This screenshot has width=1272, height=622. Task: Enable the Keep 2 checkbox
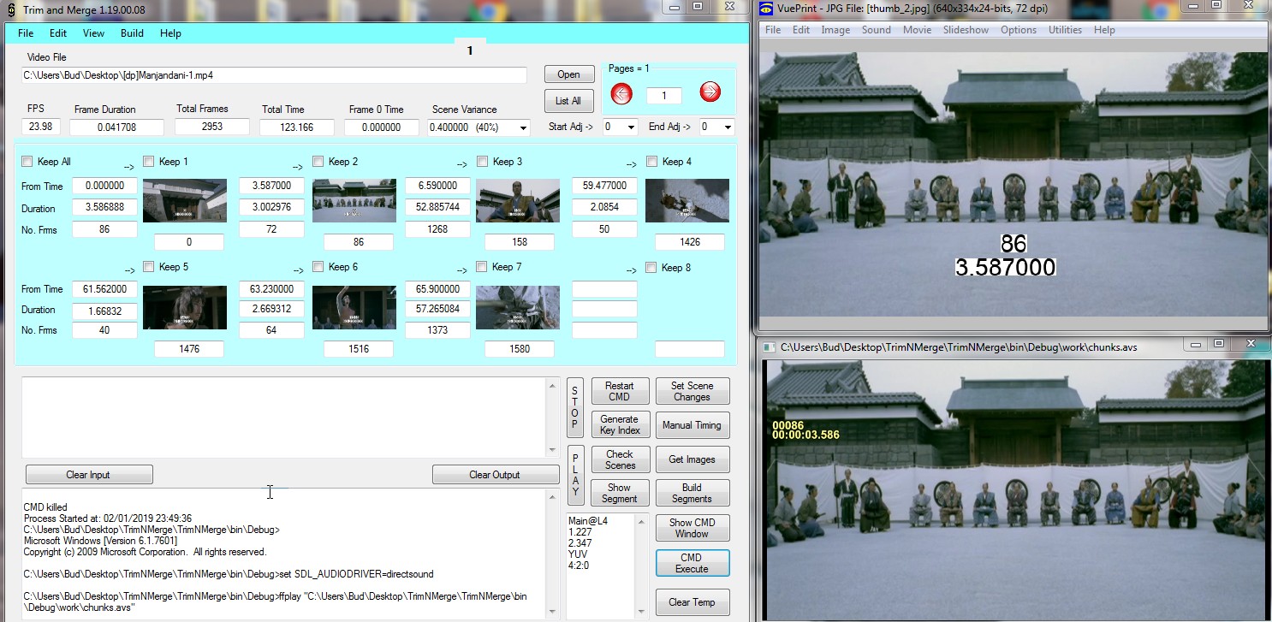pos(318,162)
